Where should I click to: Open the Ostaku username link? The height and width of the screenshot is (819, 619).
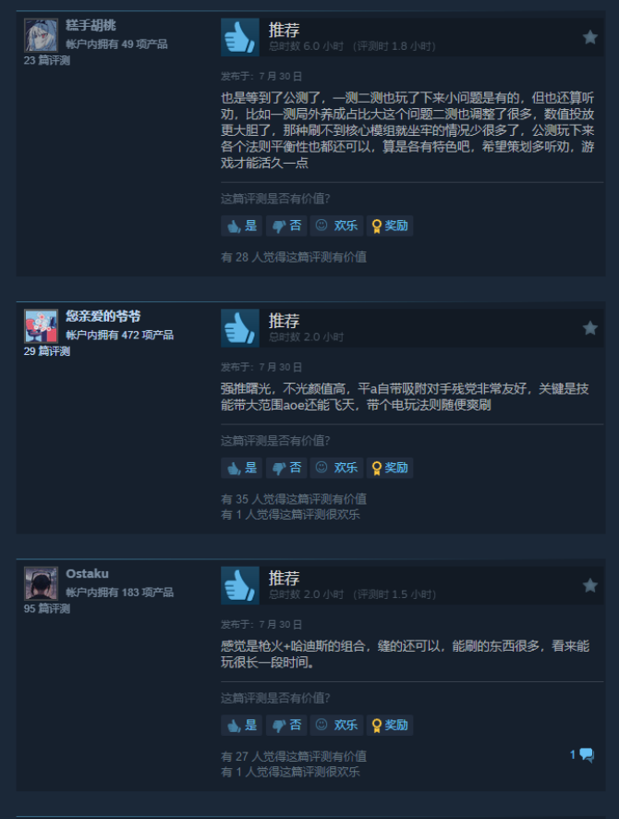87,573
